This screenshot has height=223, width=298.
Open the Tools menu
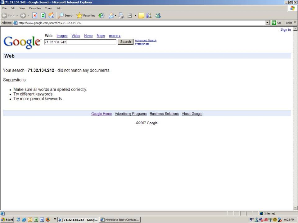(48, 8)
